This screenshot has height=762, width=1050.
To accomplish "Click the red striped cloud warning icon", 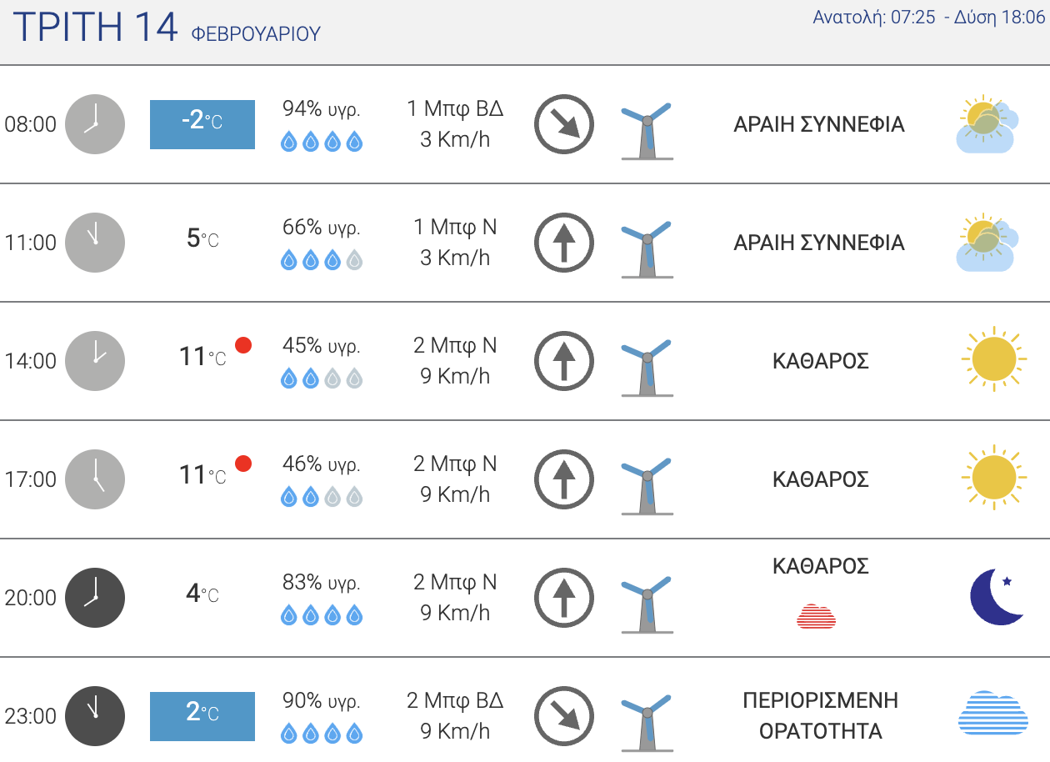I will click(x=817, y=616).
